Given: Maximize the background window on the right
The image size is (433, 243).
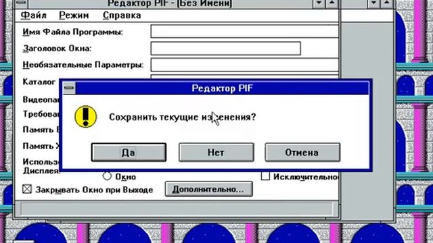Looking at the screenshot, I should pyautogui.click(x=387, y=3).
